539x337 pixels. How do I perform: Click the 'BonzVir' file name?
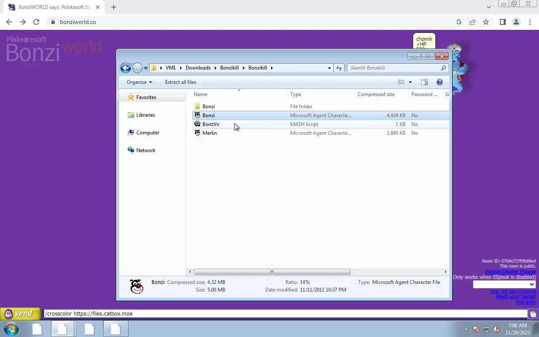(211, 124)
